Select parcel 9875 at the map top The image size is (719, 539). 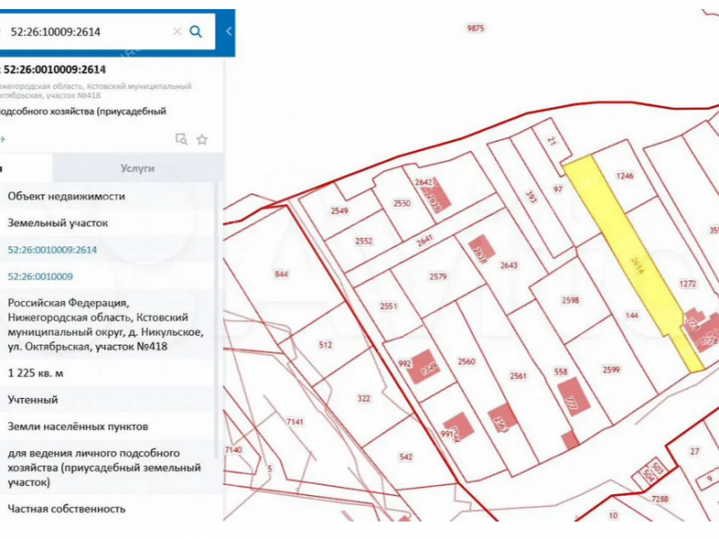pos(475,27)
